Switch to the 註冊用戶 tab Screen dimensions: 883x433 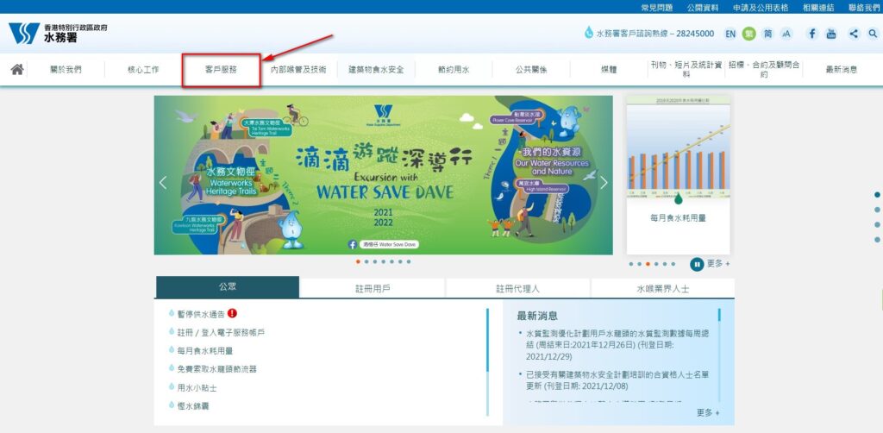point(373,288)
